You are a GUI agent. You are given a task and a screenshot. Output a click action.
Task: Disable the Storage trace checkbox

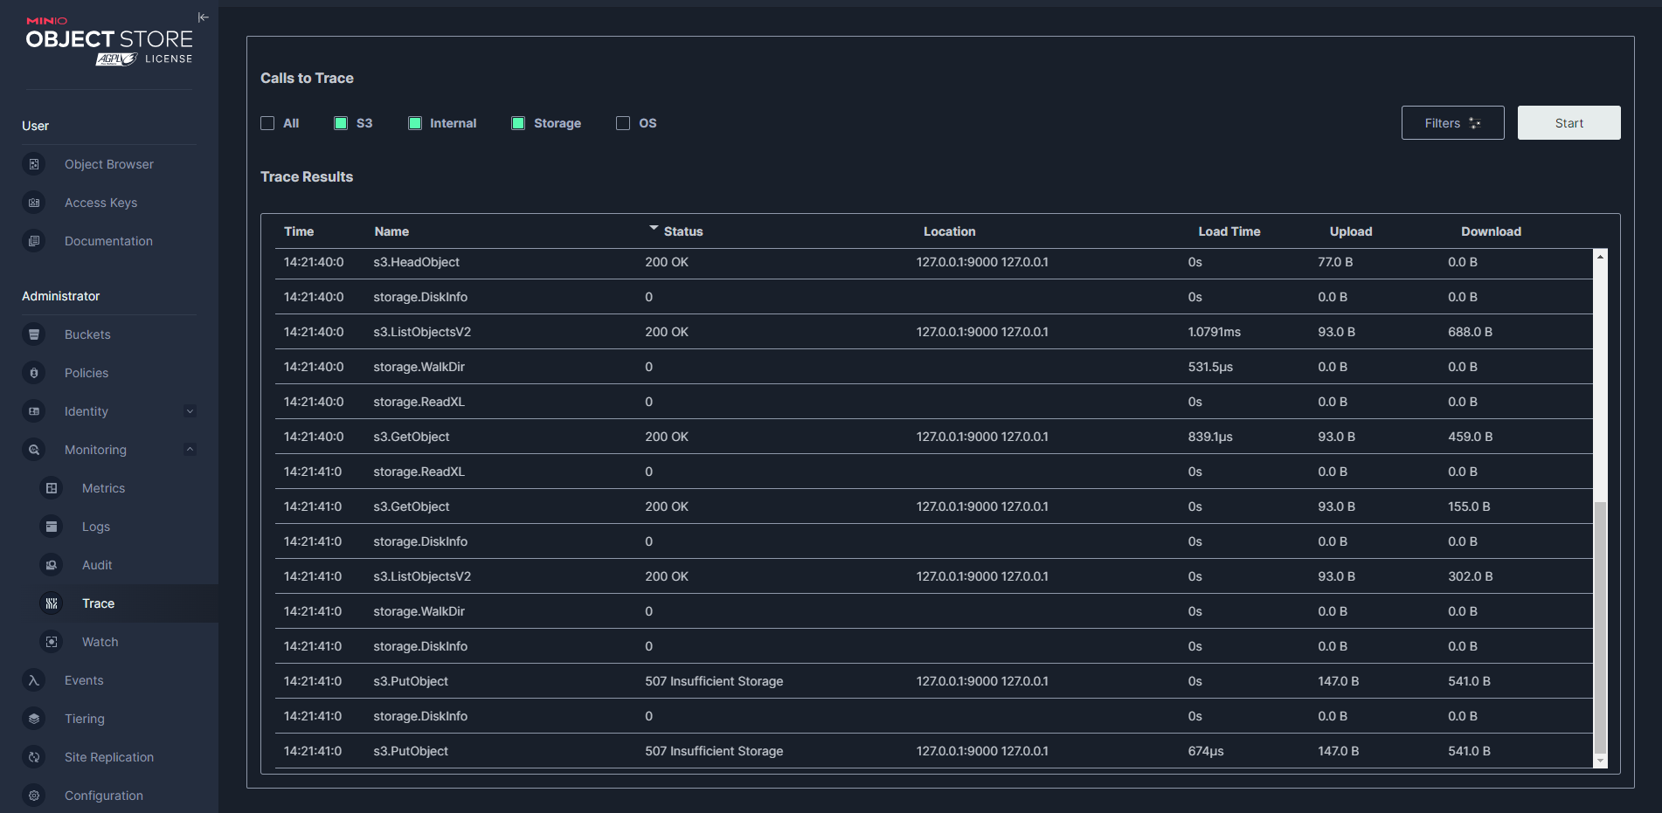[518, 123]
